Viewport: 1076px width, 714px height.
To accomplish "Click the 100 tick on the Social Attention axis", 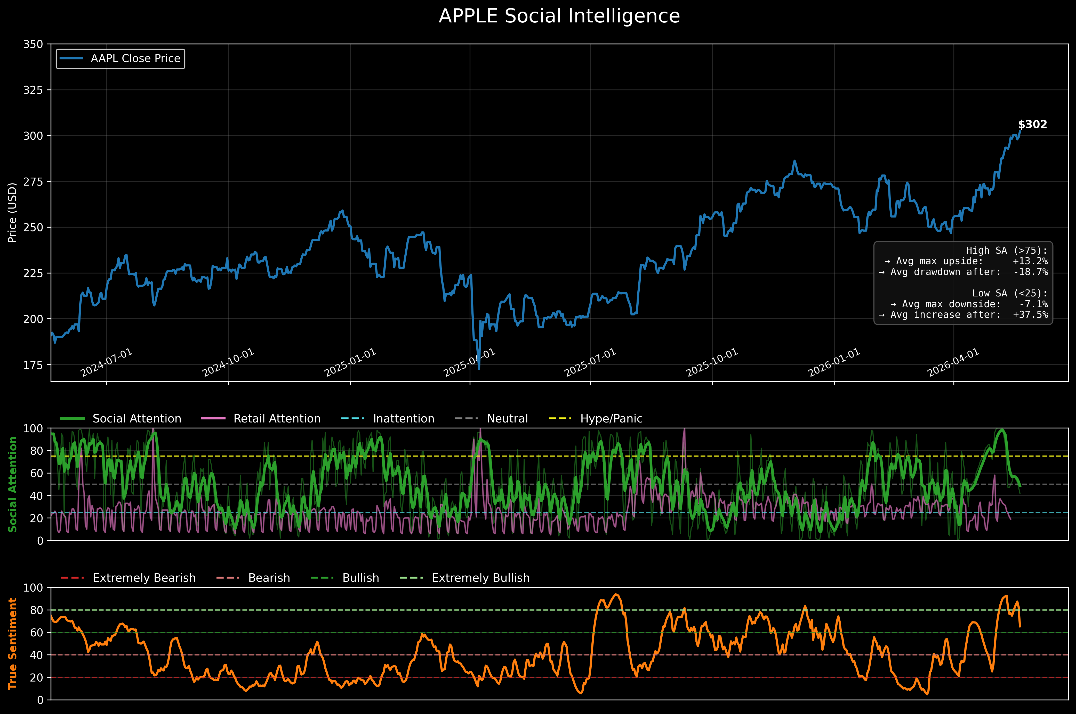I will [x=33, y=428].
